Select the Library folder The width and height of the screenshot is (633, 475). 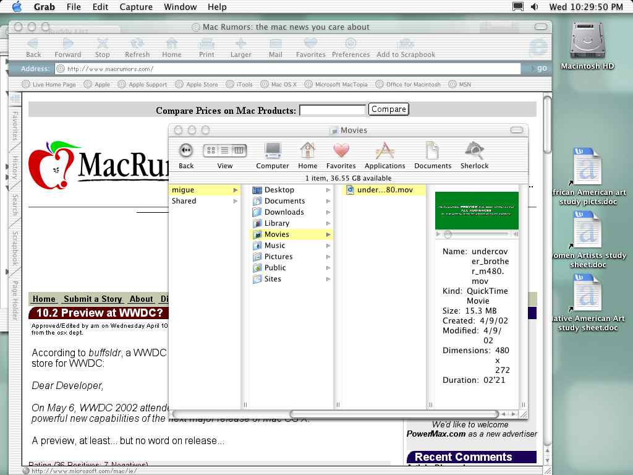(x=291, y=223)
